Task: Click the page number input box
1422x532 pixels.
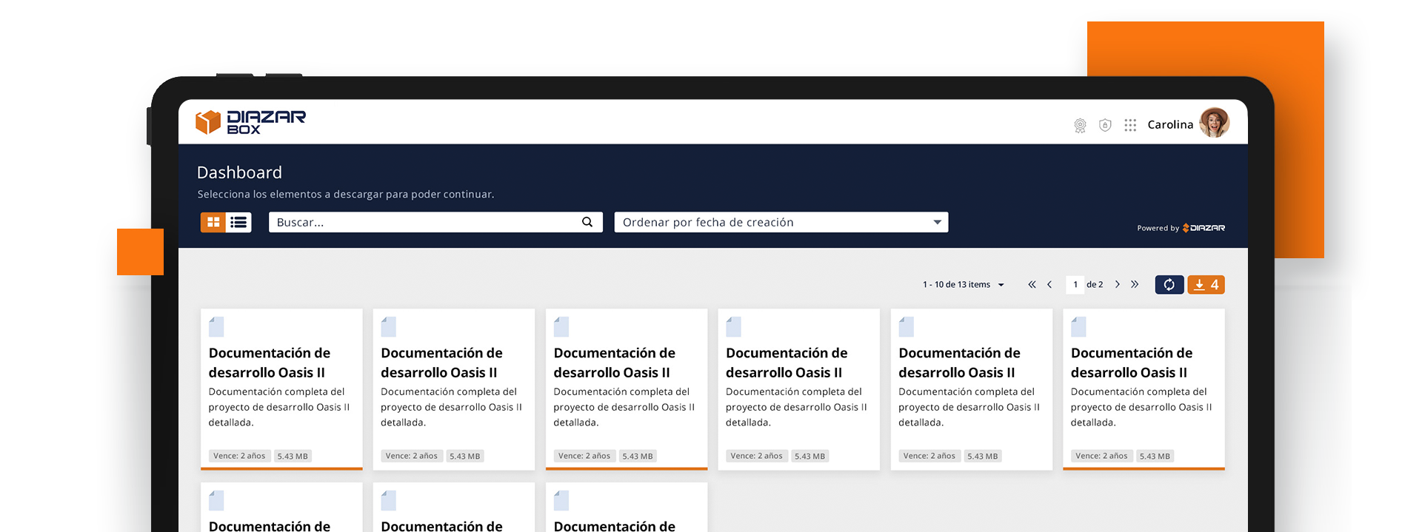Action: tap(1075, 285)
